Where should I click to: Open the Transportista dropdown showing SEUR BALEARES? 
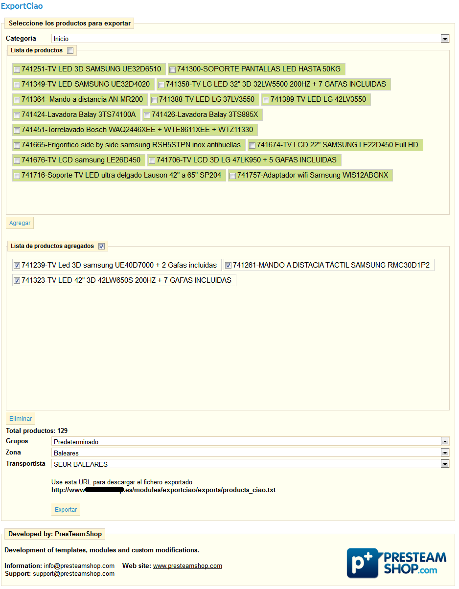point(250,464)
